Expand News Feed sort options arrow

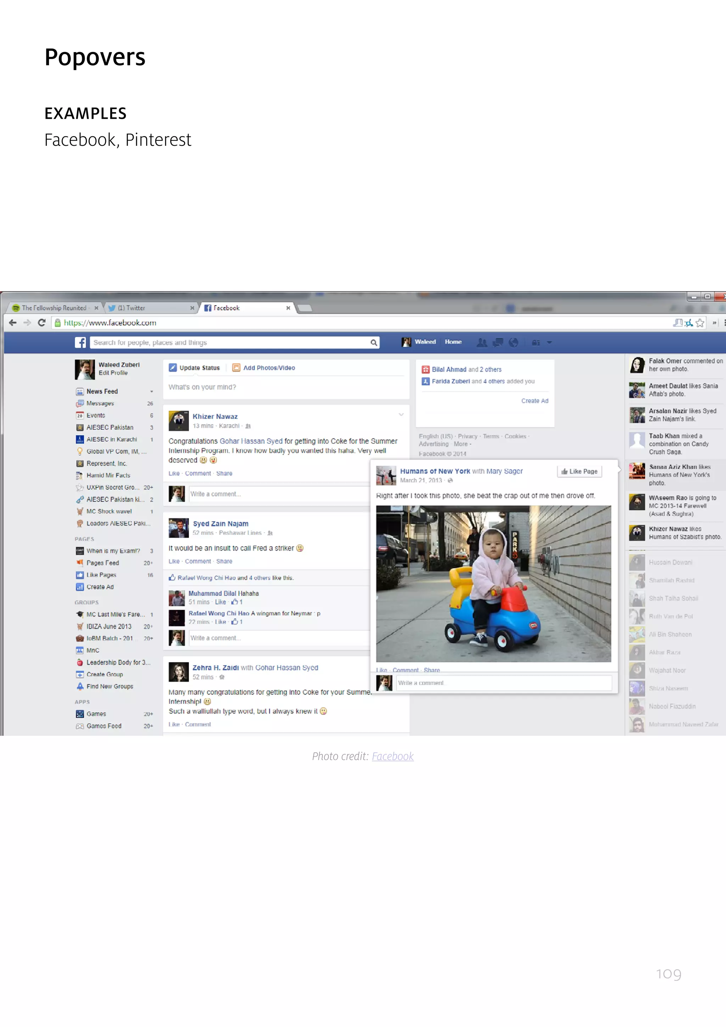tap(152, 392)
